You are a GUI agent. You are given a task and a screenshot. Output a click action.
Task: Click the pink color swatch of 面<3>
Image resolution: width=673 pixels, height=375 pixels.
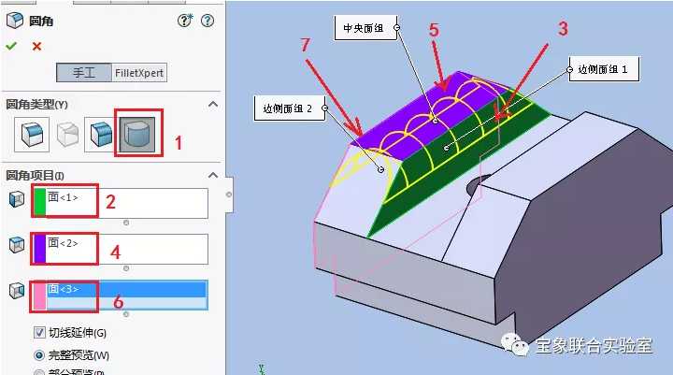[40, 295]
